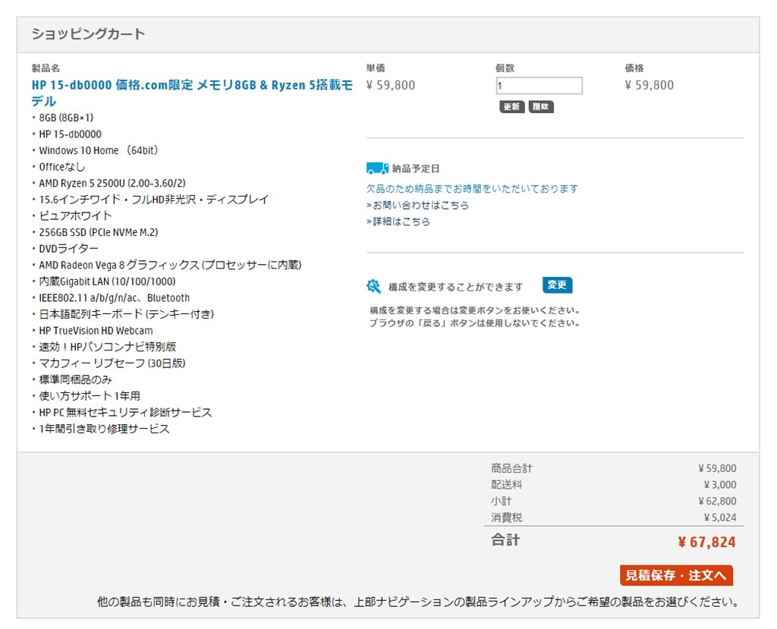Image resolution: width=777 pixels, height=629 pixels.
Task: Select the 標準同梱品のみ line
Action: (75, 379)
